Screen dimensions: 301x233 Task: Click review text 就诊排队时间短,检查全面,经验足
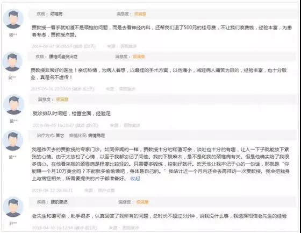coord(71,114)
